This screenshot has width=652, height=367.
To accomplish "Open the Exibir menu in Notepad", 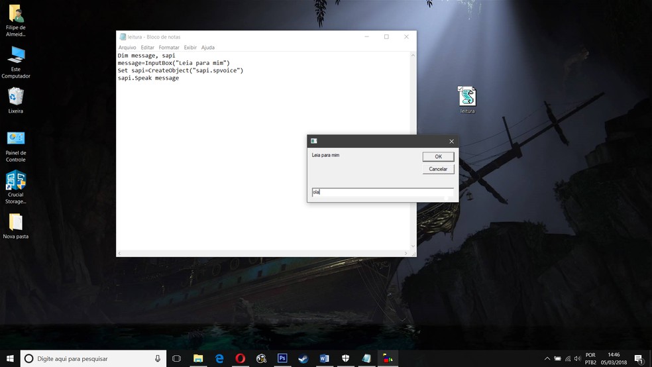I will click(x=190, y=48).
